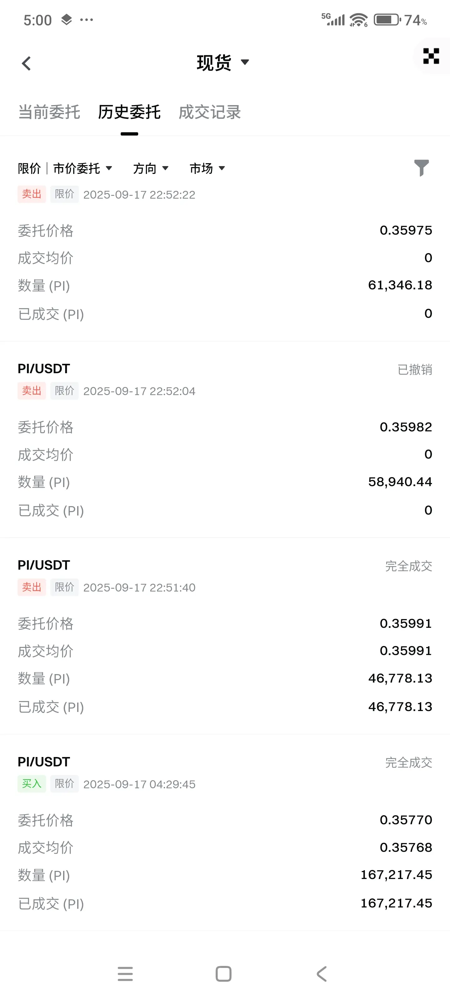This screenshot has height=1001, width=450.
Task: Open PI/USDT order marked 已撤销
Action: tap(225, 440)
